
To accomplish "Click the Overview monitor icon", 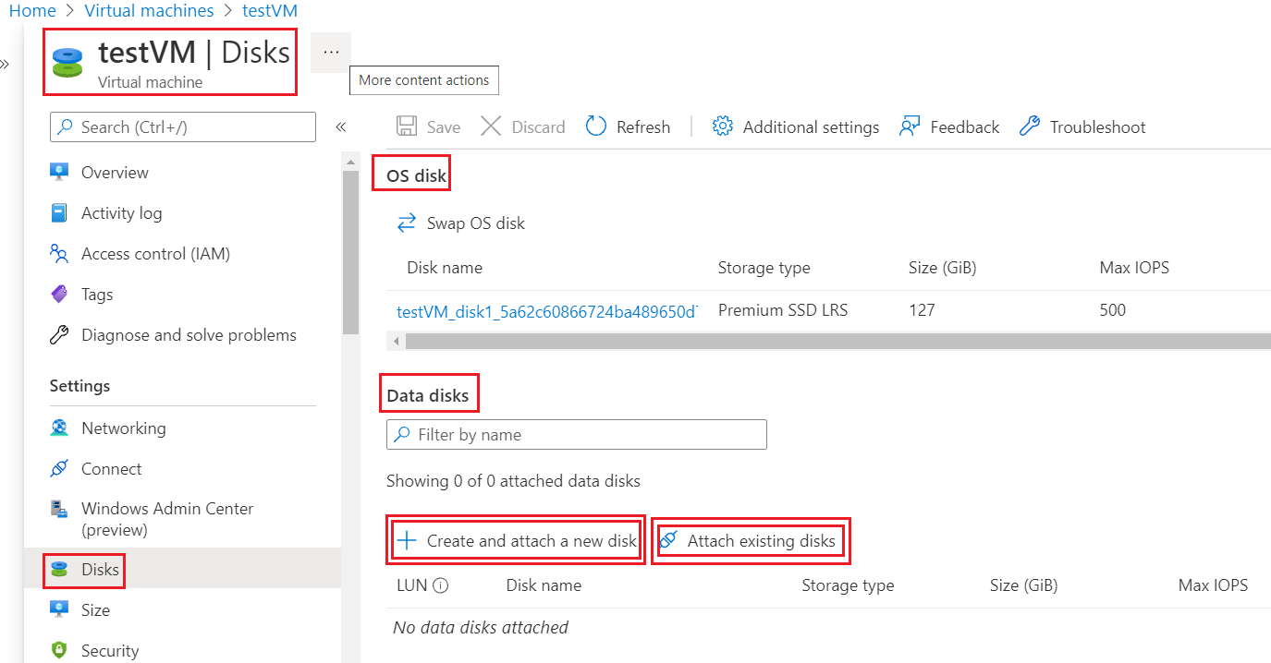I will (59, 173).
